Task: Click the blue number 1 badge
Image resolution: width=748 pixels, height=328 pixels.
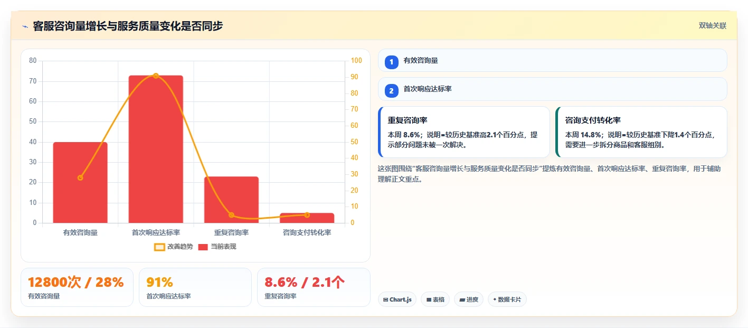Action: (x=391, y=62)
